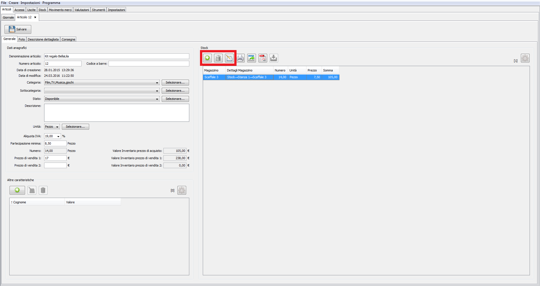Open the Stock table settings gear

click(525, 58)
